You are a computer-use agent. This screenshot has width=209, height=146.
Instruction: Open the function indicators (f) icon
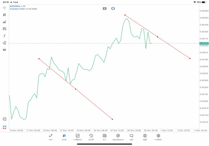pos(5,36)
